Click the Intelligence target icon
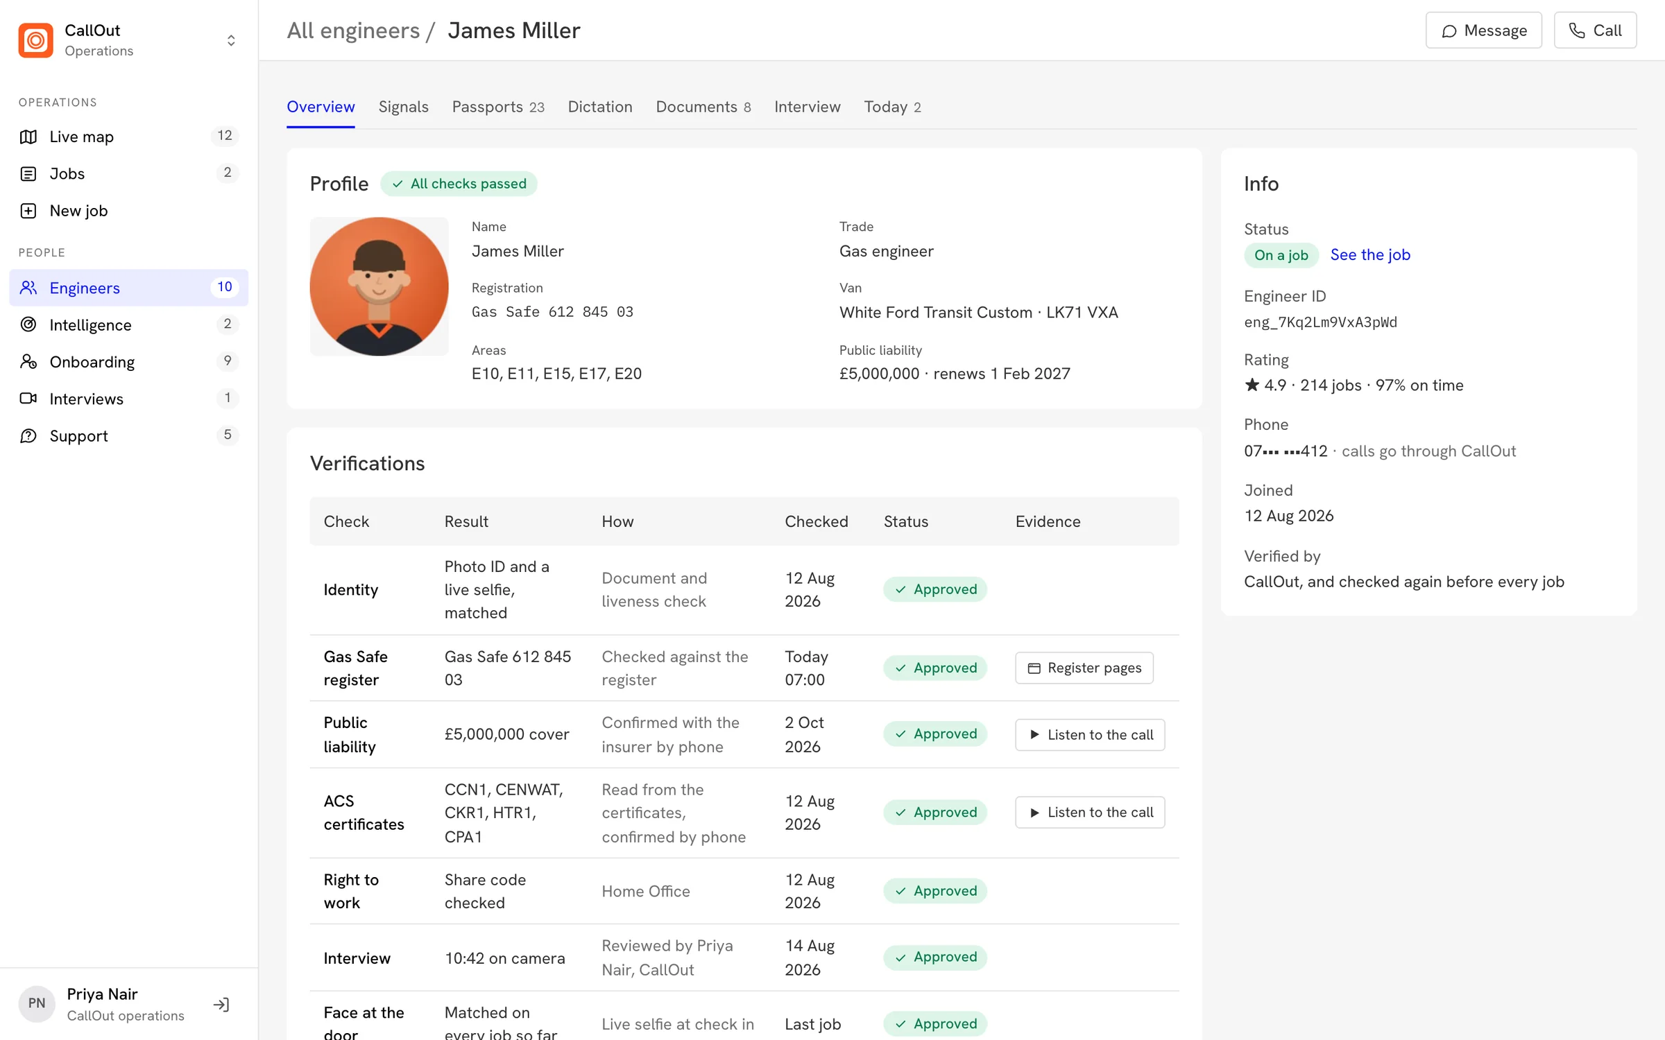Viewport: 1665px width, 1040px height. (x=28, y=324)
